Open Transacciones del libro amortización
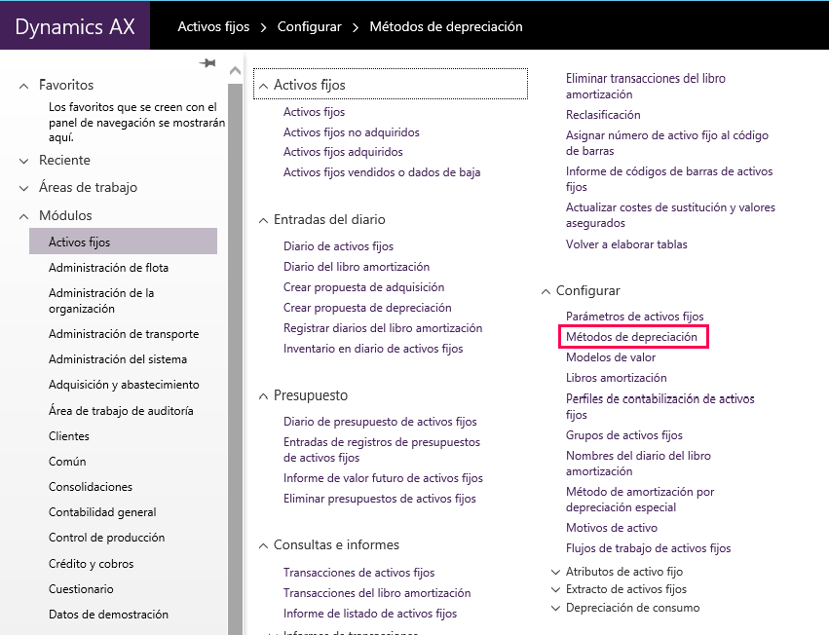829x635 pixels. pyautogui.click(x=377, y=593)
